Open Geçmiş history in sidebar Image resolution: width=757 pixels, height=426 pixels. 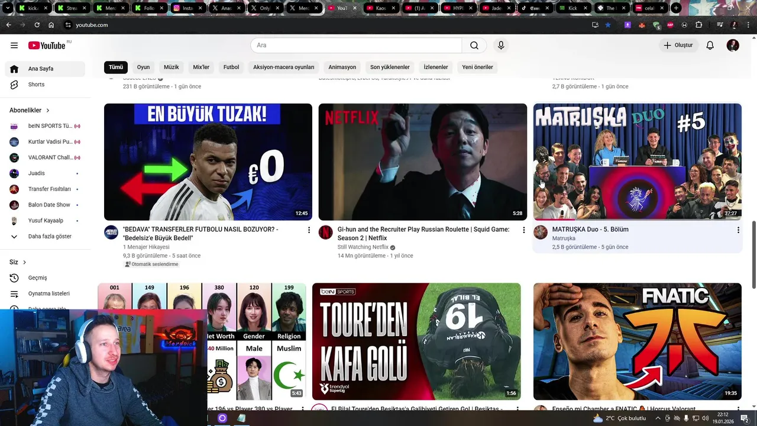(45, 277)
